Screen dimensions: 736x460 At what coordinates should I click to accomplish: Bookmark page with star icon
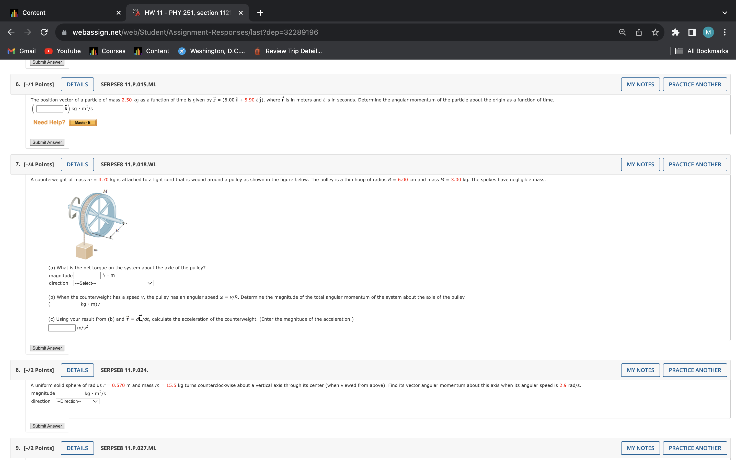[x=655, y=32]
